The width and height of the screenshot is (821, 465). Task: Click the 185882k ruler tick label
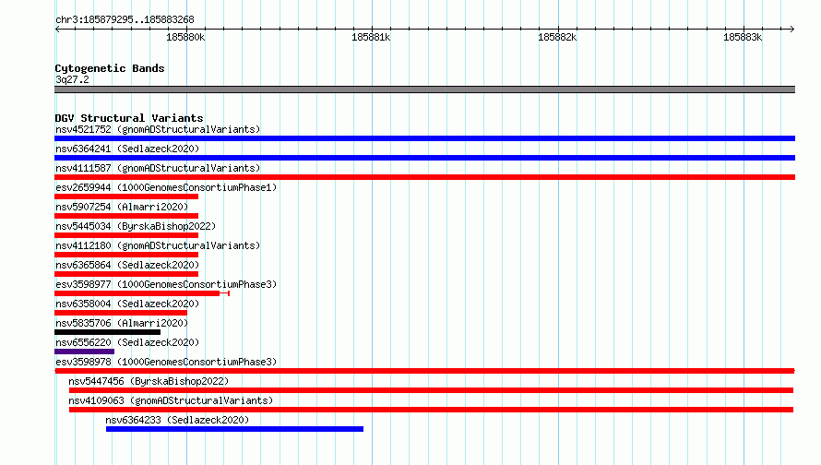(557, 38)
